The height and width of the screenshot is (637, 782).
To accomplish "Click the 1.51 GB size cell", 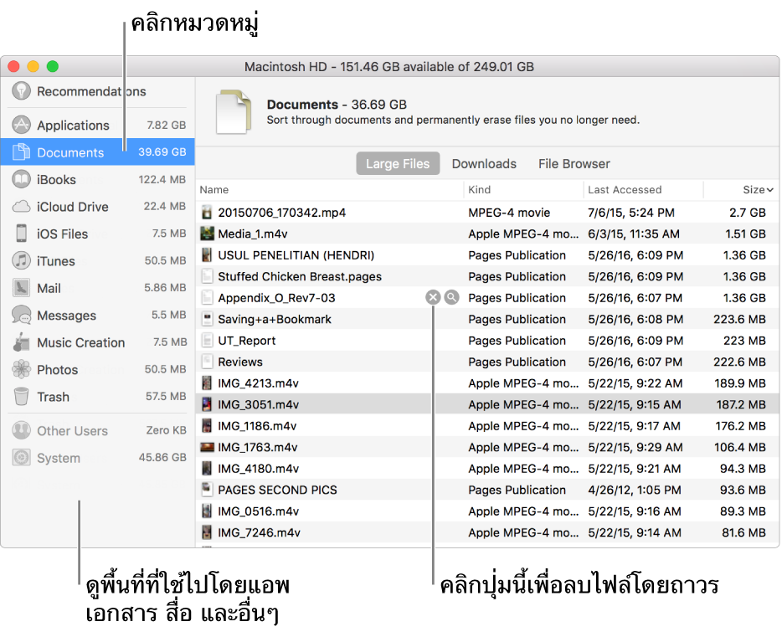I will point(745,234).
